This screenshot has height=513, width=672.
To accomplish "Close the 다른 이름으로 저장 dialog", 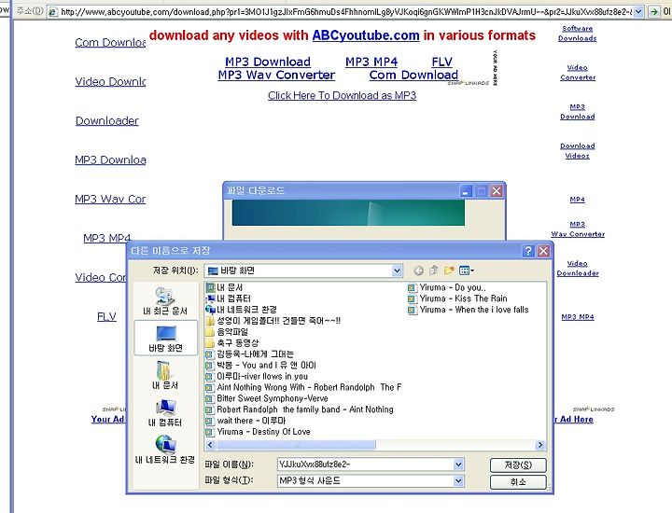I will 543,251.
